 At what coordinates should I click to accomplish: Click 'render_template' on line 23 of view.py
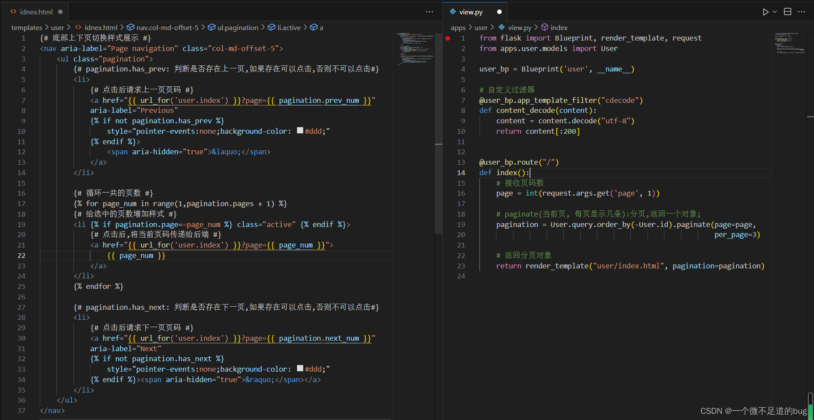pyautogui.click(x=557, y=266)
